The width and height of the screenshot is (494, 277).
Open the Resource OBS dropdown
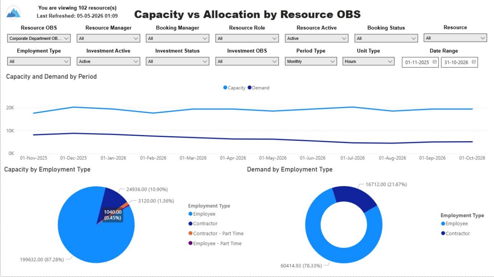pyautogui.click(x=39, y=38)
